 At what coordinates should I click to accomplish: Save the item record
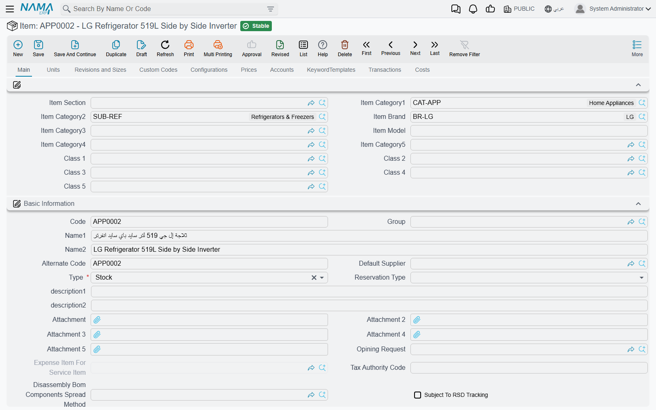39,48
